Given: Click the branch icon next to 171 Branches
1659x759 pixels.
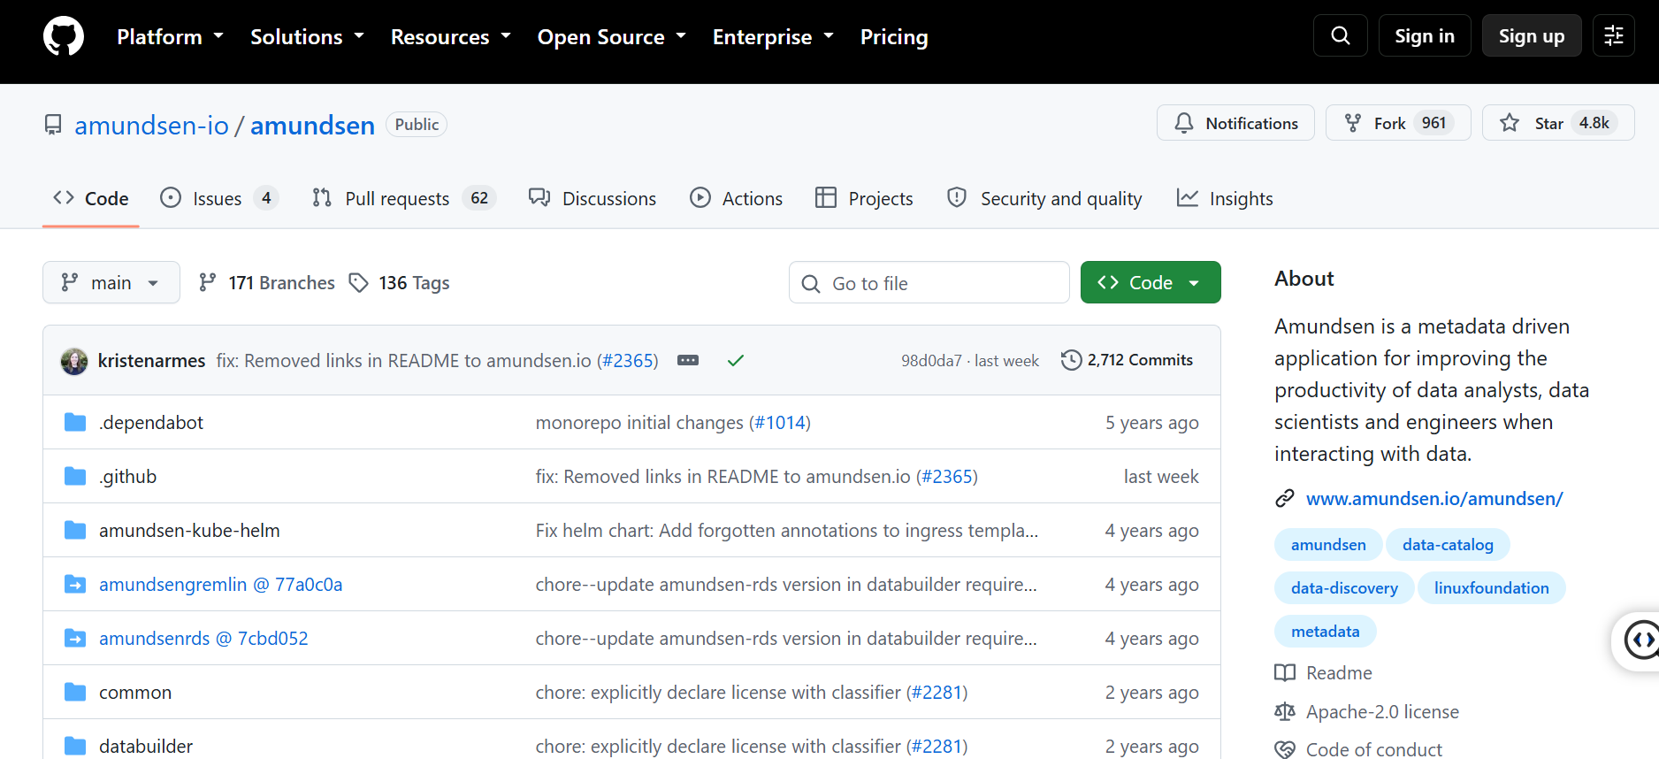Looking at the screenshot, I should [208, 283].
